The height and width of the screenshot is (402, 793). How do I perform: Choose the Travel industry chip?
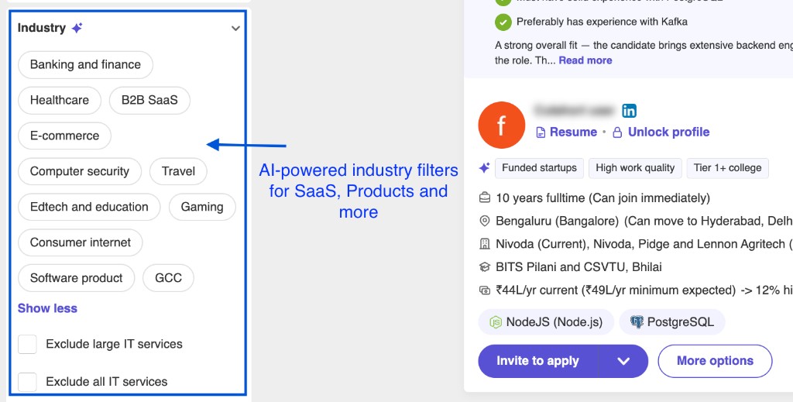coord(179,171)
